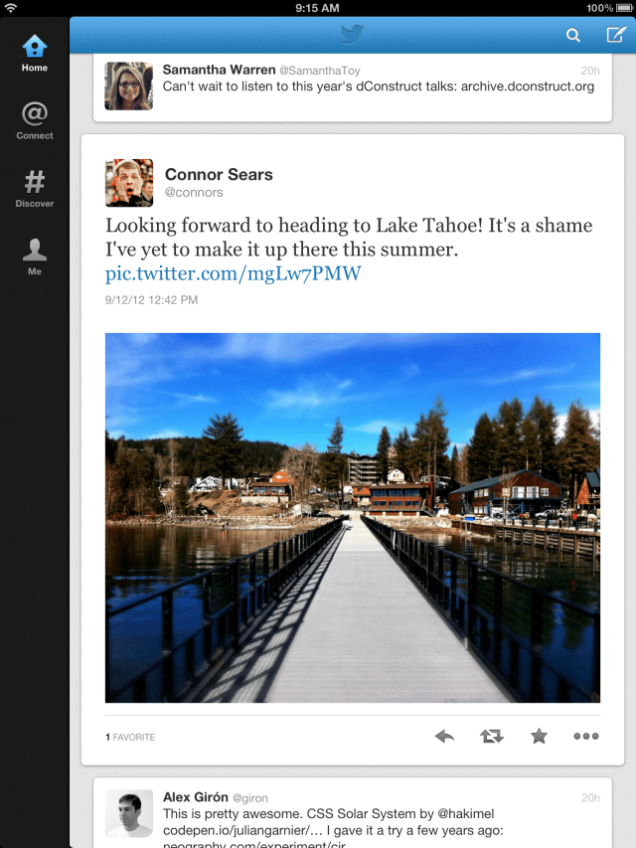The image size is (636, 848).
Task: Retweet the Lake Tahoe tweet
Action: [x=491, y=736]
